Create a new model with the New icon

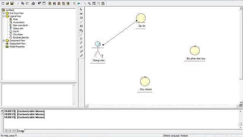click(x=3, y=3)
